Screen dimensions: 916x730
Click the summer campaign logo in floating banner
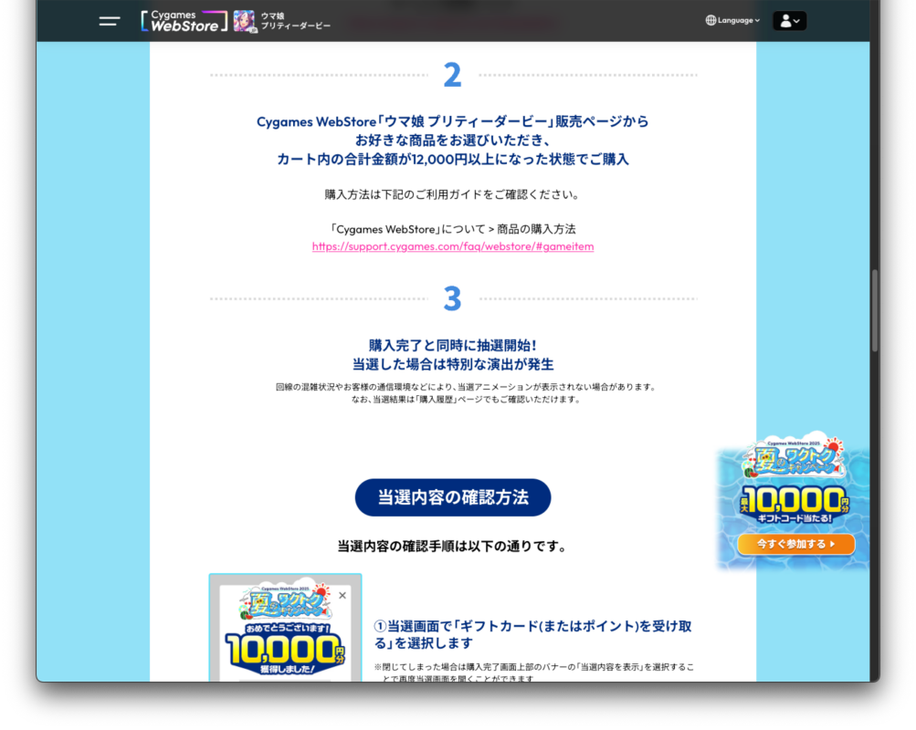click(793, 460)
